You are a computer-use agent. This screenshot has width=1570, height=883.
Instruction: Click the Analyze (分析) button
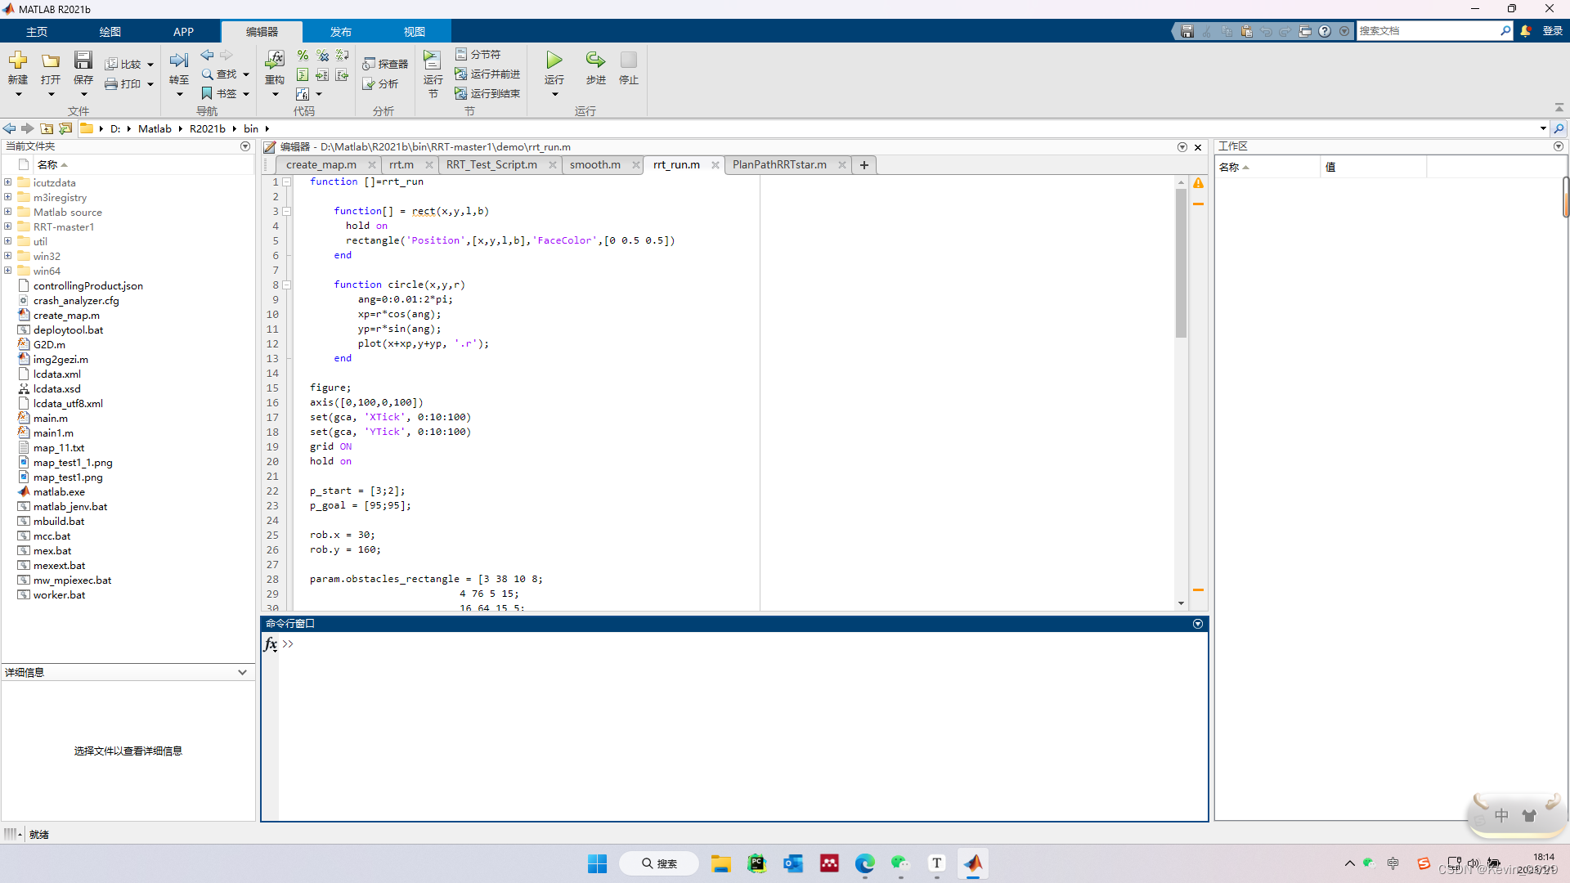pos(380,83)
